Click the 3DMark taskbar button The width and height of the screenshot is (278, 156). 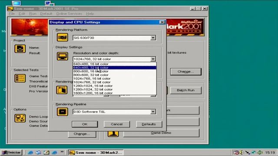[96, 153]
